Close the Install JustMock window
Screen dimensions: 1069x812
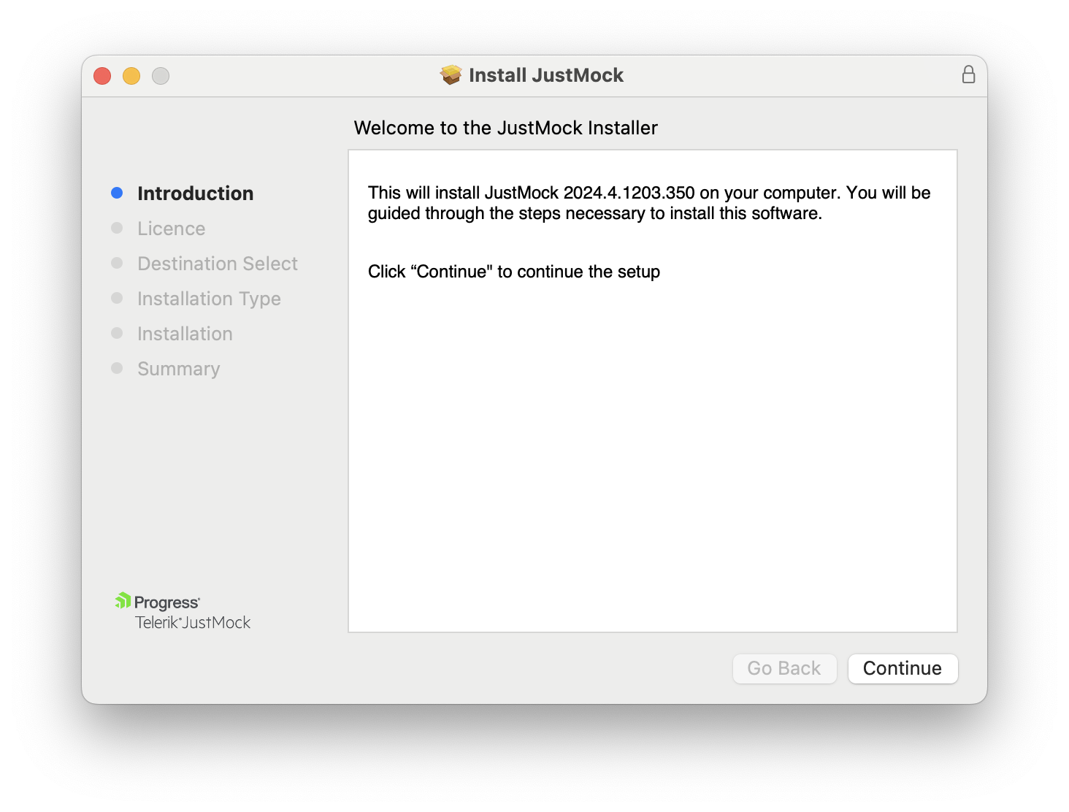[102, 76]
